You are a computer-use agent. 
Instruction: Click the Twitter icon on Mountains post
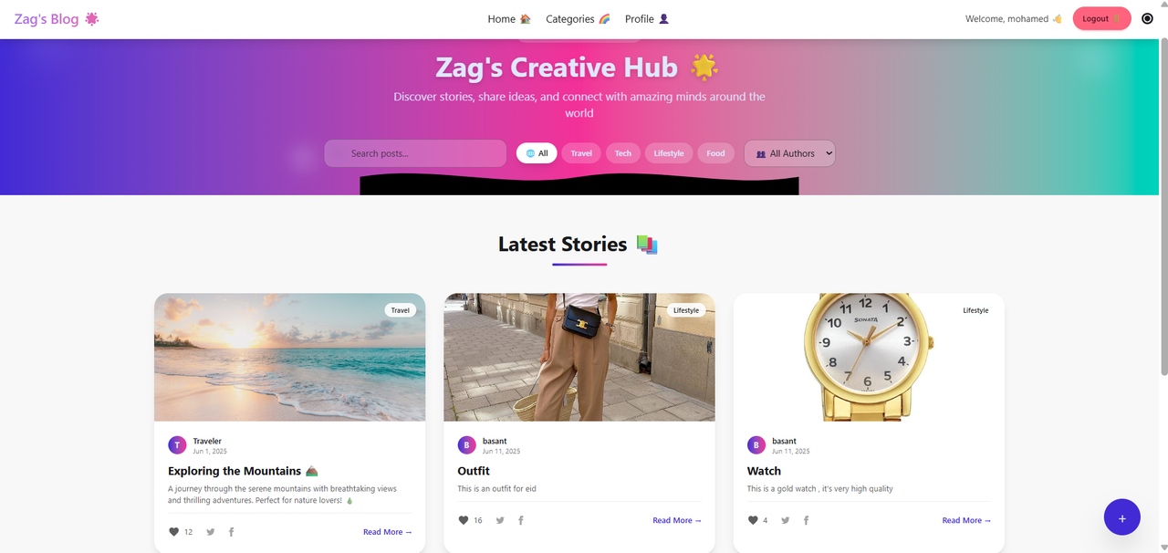(211, 532)
